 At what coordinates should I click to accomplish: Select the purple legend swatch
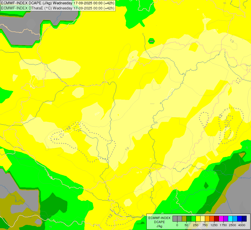click(x=226, y=218)
